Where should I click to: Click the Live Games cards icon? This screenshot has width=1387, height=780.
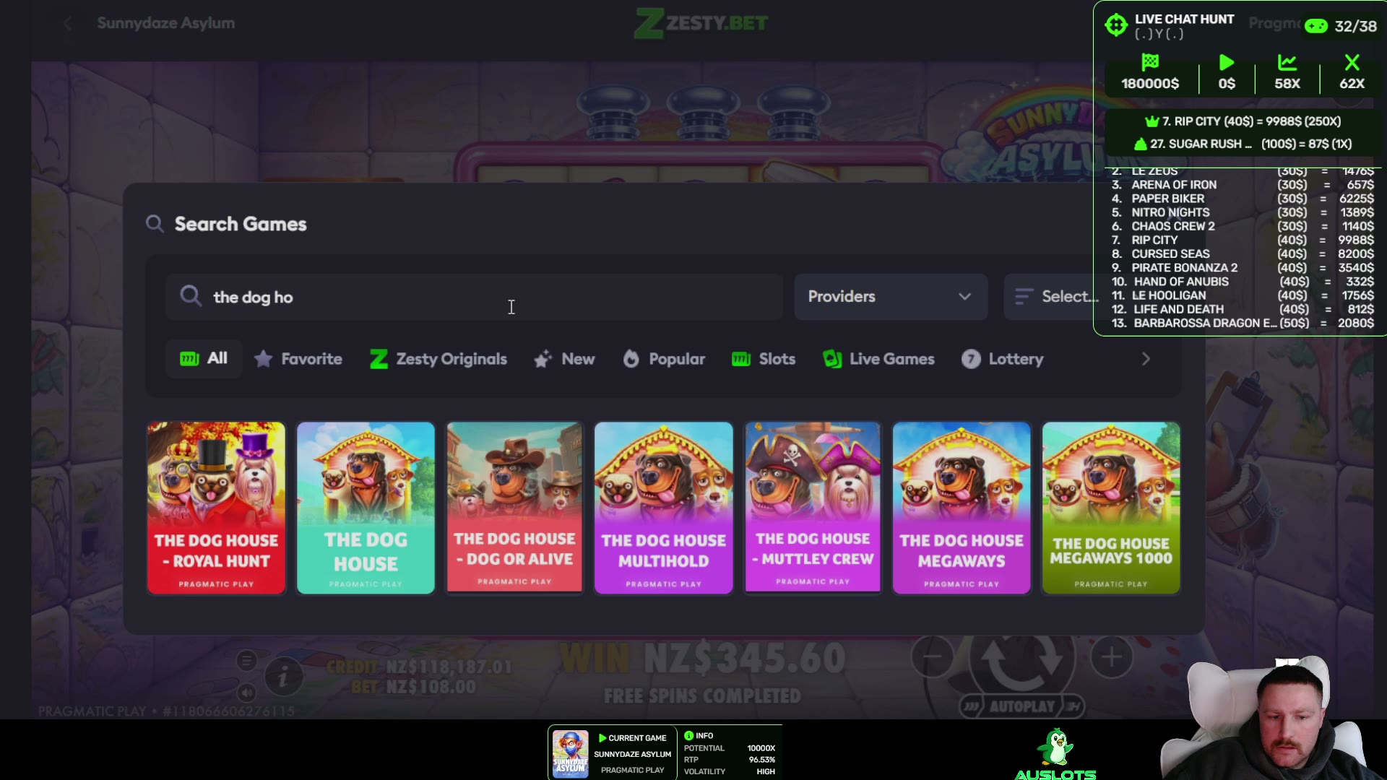[832, 359]
